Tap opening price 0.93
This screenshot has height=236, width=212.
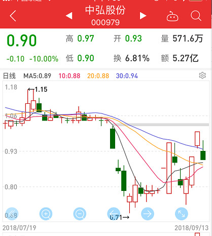tap(133, 38)
